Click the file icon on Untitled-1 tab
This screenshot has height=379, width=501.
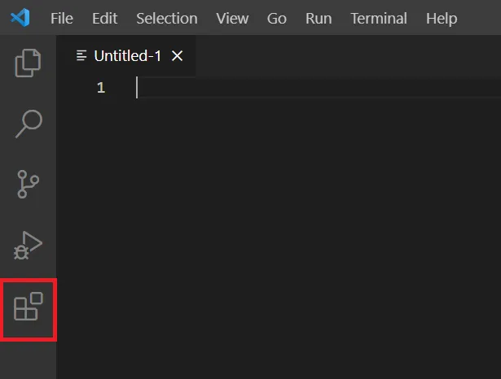click(81, 55)
